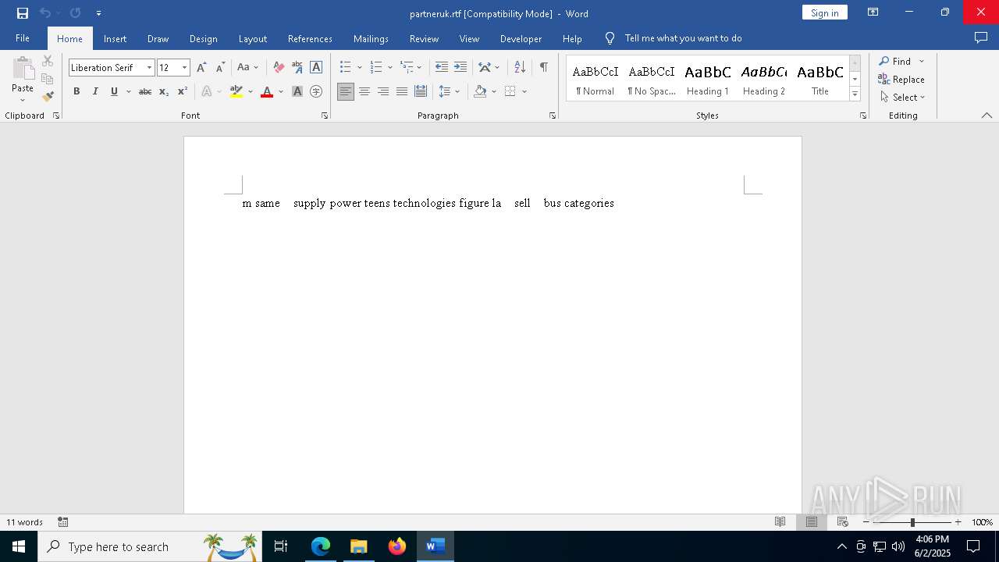
Task: Open the Ribbon Display Options icon
Action: point(873,12)
